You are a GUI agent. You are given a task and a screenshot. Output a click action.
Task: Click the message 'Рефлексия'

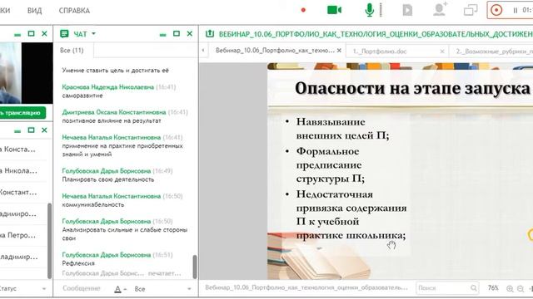pyautogui.click(x=78, y=263)
